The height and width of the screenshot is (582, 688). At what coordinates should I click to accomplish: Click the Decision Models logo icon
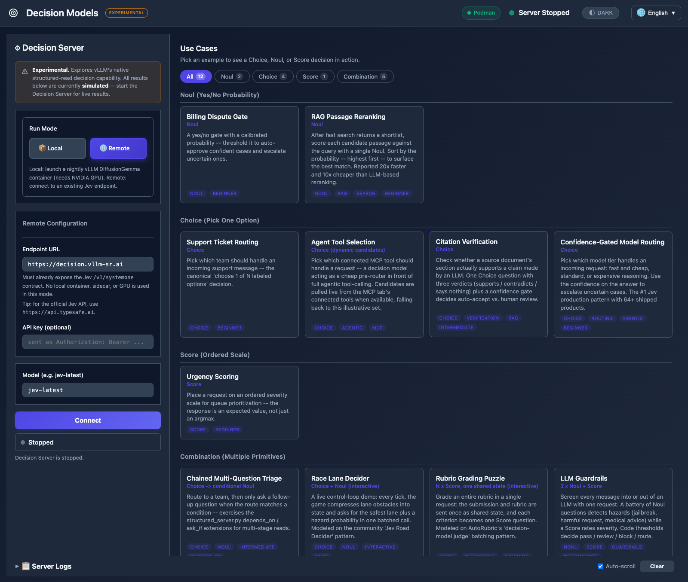[x=13, y=13]
